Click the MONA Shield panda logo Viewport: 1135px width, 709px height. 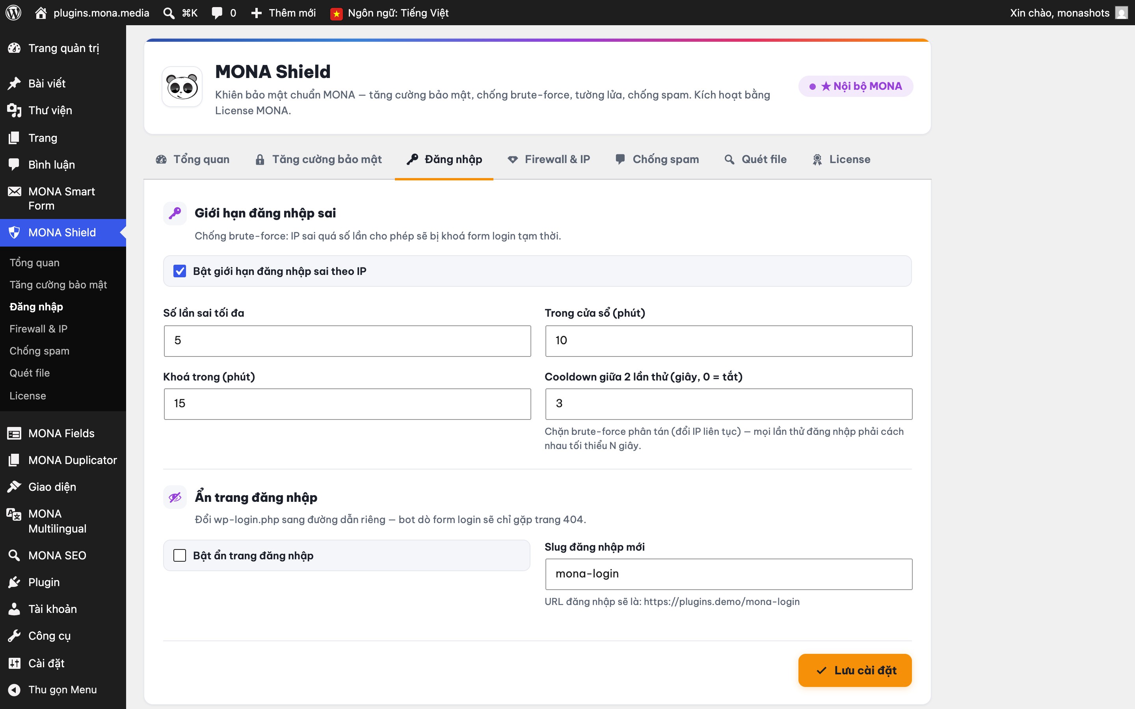click(182, 86)
